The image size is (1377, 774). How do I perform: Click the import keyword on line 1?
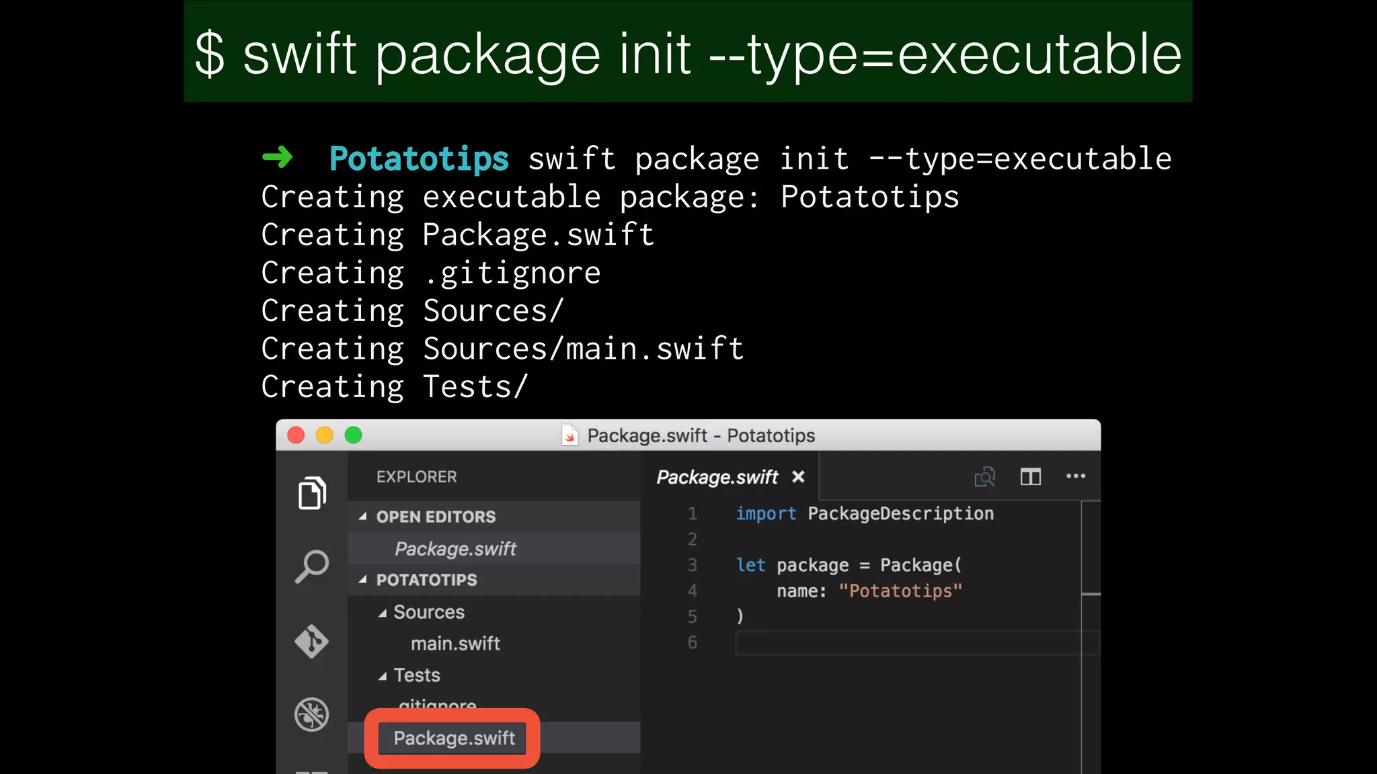coord(766,514)
